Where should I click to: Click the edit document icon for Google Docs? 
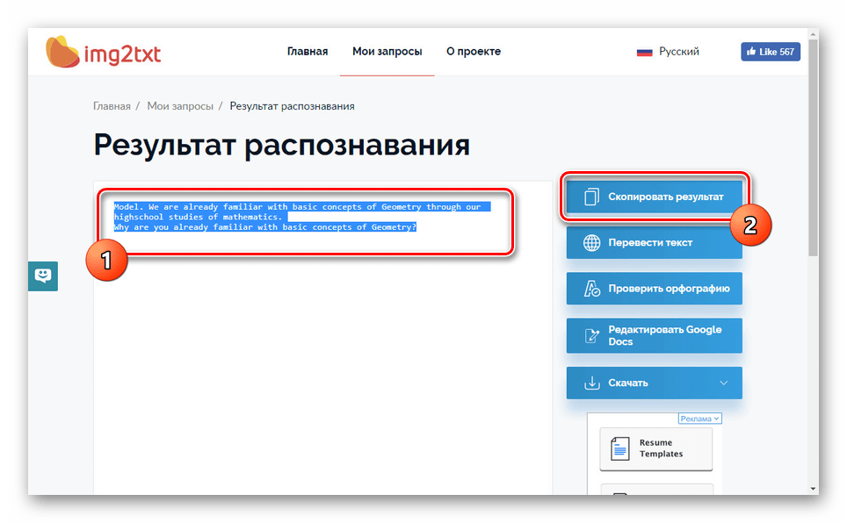(591, 335)
